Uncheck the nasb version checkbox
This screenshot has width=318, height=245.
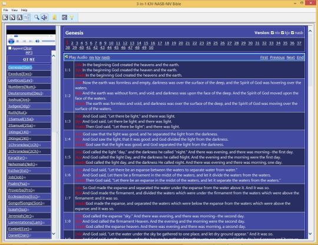click(293, 32)
